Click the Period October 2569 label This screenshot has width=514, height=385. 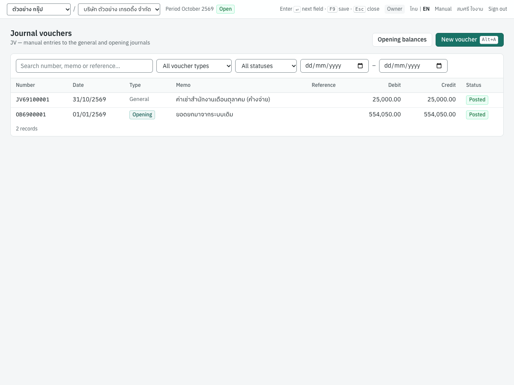tap(189, 9)
